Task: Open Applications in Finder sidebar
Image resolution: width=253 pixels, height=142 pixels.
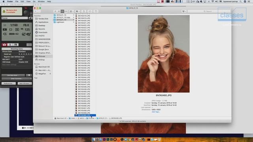Action: click(x=43, y=22)
